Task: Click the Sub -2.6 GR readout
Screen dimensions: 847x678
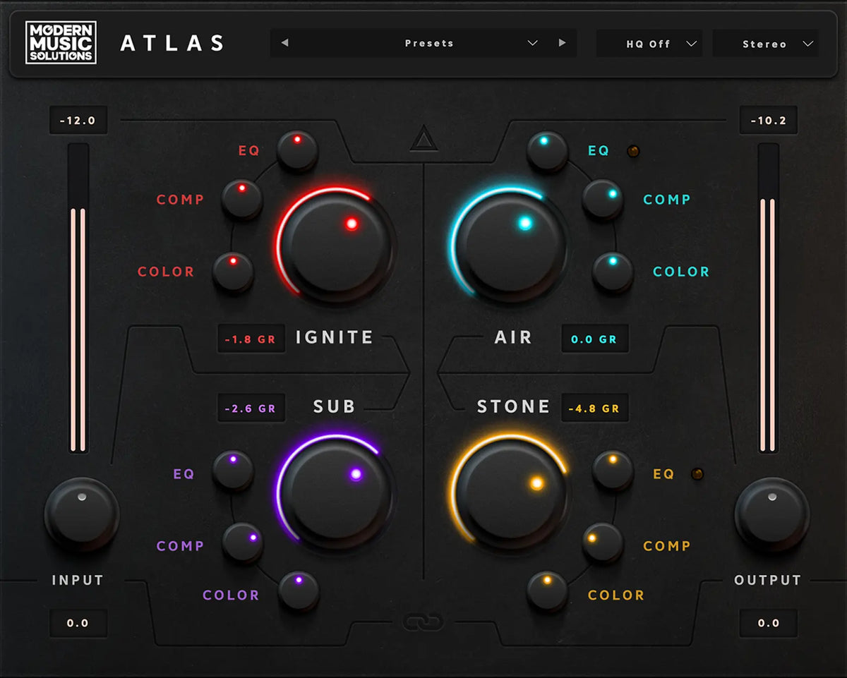Action: pos(251,408)
